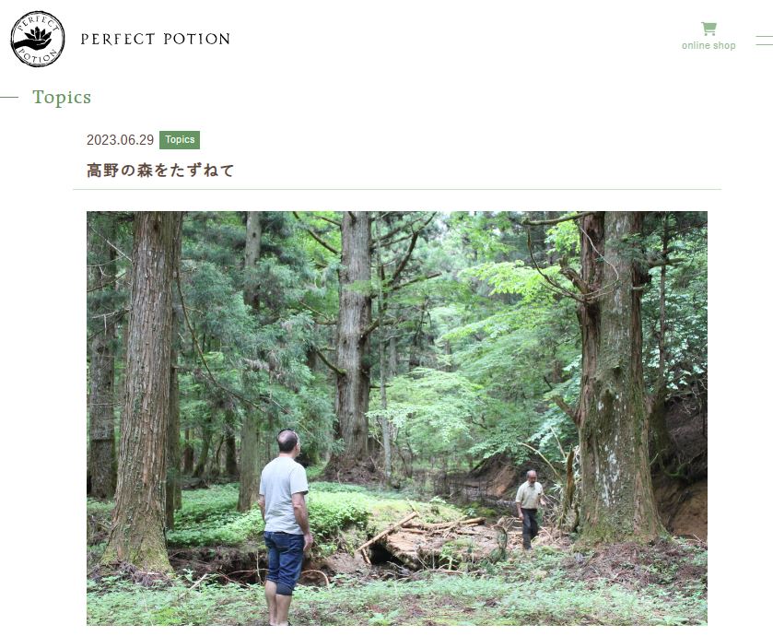Click the large Topics section heading
The height and width of the screenshot is (636, 773).
coord(62,97)
